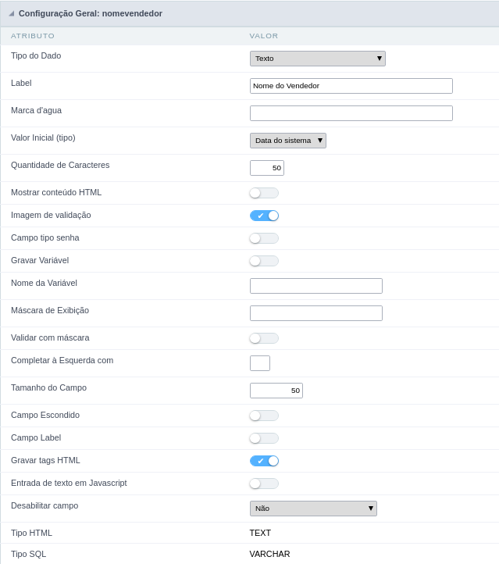Open the Desabilitar campo dropdown
Viewport: 499px width, 564px height.
tap(313, 509)
